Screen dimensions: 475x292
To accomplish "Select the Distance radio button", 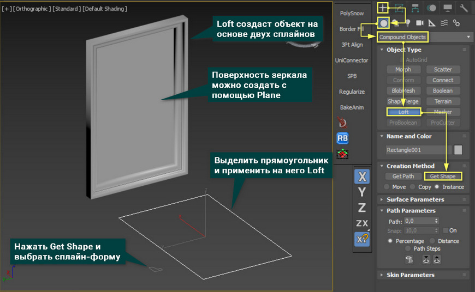I will coord(432,241).
